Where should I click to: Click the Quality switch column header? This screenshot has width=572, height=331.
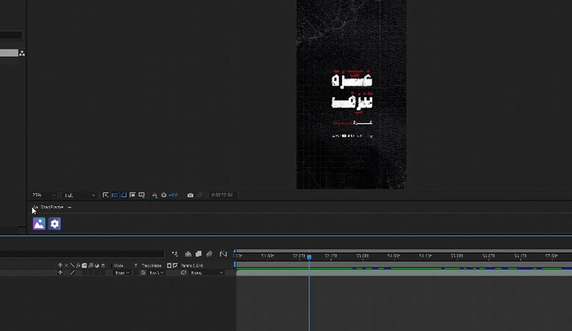coord(73,265)
